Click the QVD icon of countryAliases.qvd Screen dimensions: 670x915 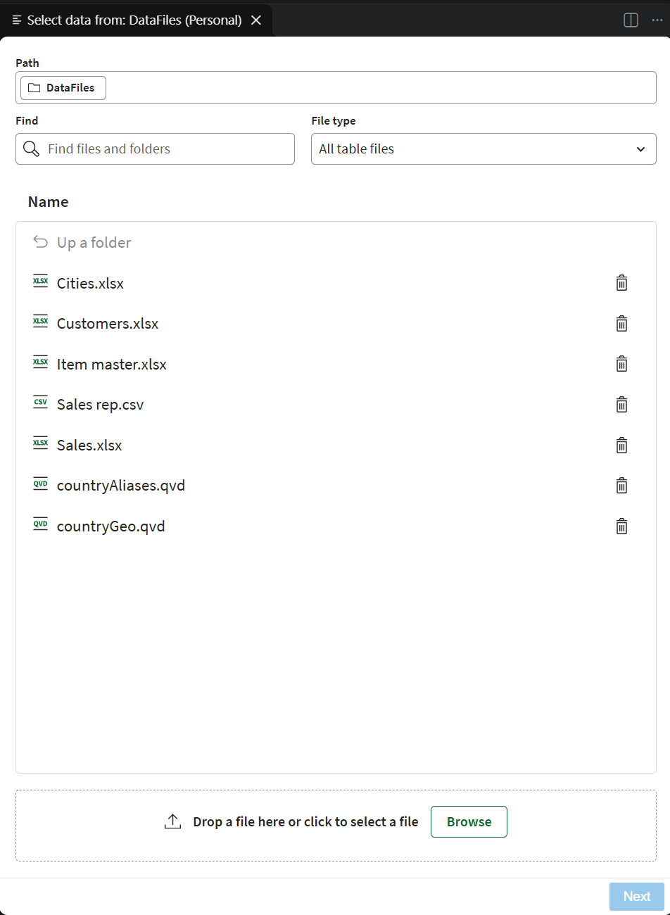[41, 484]
